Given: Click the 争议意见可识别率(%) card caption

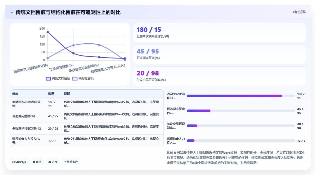Looking at the screenshot, I should point(151,80).
